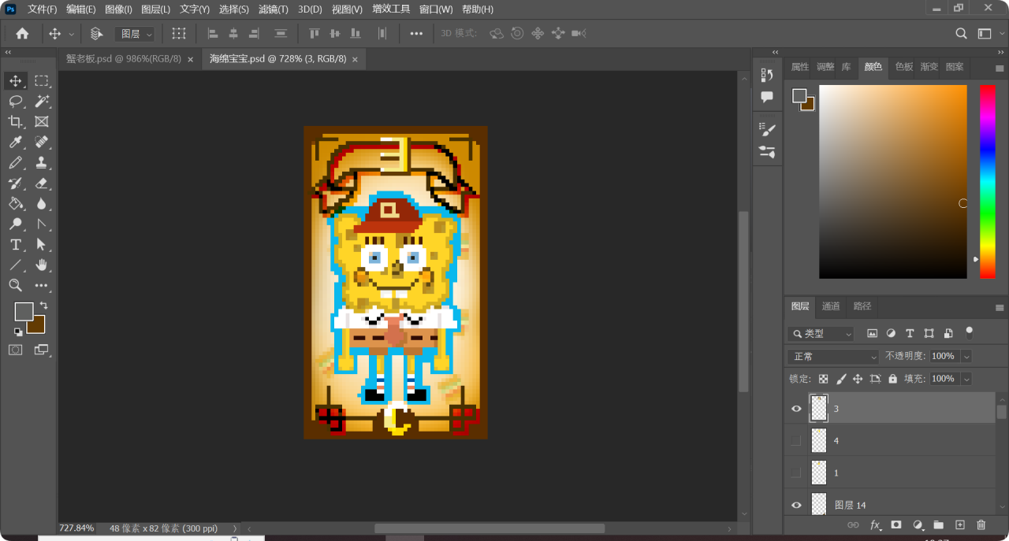Switch to the 通道 panel tab
Screen dimensions: 1009x541
(x=831, y=306)
